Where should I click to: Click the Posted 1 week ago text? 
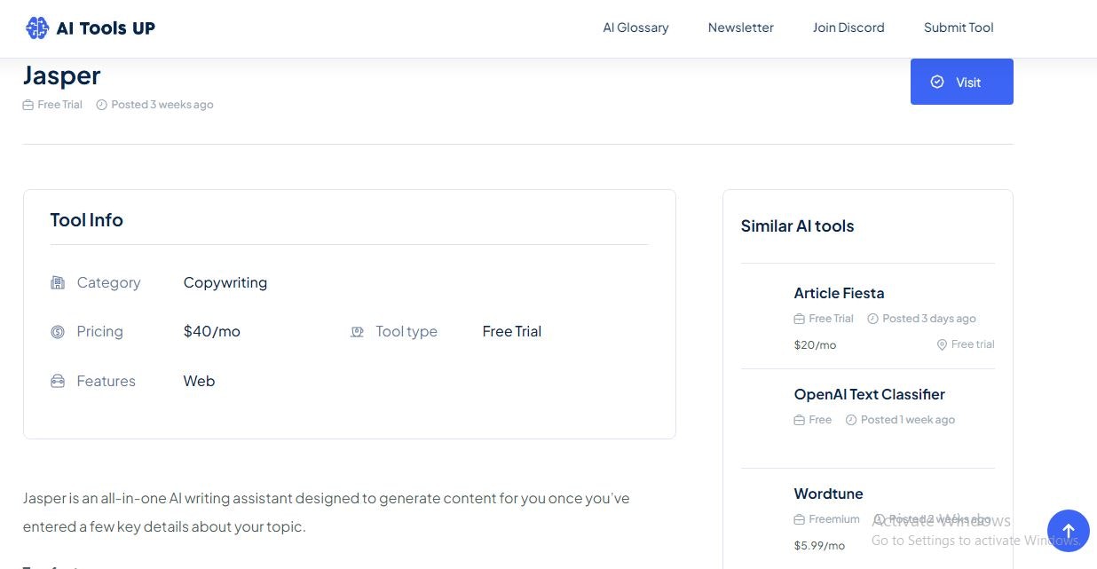pyautogui.click(x=908, y=420)
